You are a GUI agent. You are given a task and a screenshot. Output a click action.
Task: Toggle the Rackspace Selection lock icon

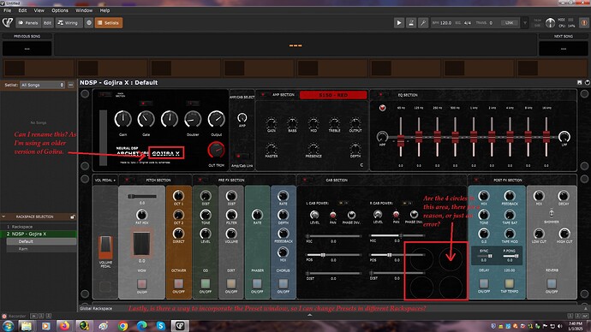pos(72,216)
